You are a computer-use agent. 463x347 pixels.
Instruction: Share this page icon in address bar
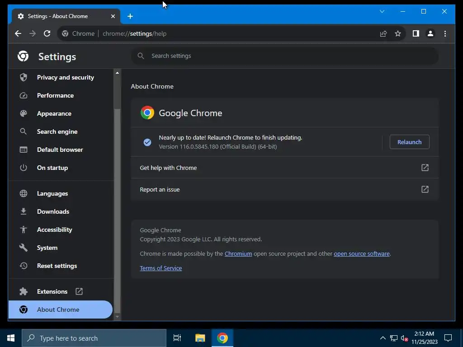(x=383, y=33)
